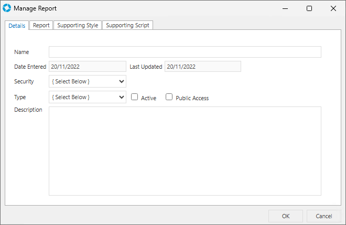
Task: Minimize the Manage Report window
Action: coord(285,8)
